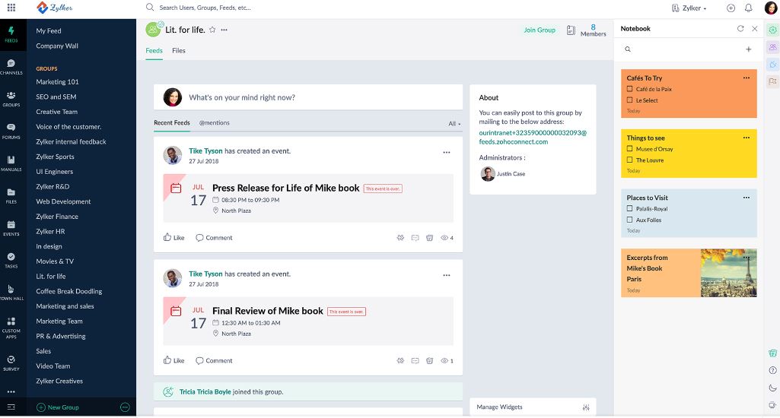Like the Final Review event post
Image resolution: width=780 pixels, height=418 pixels.
[x=174, y=360]
